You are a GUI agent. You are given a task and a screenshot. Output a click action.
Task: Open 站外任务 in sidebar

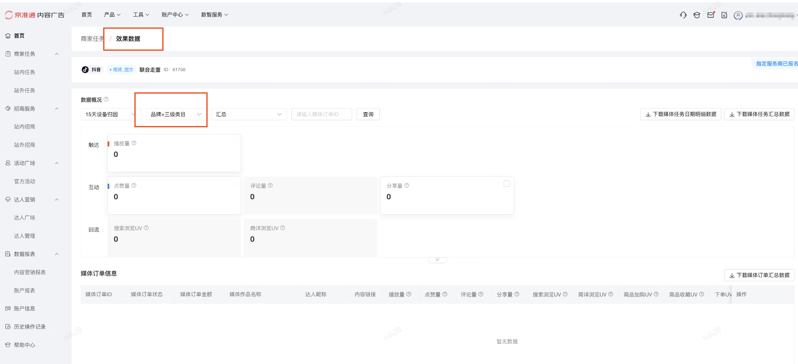click(x=25, y=91)
